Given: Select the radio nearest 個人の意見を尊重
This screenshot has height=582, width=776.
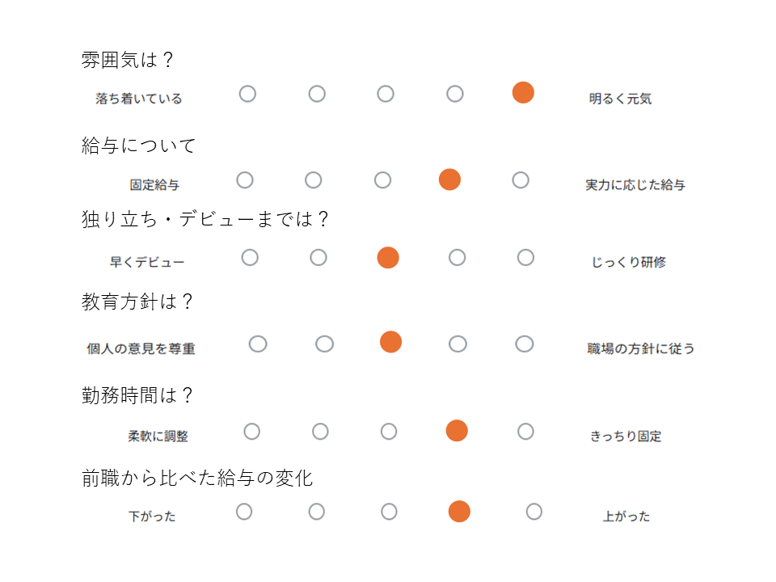Looking at the screenshot, I should point(258,344).
